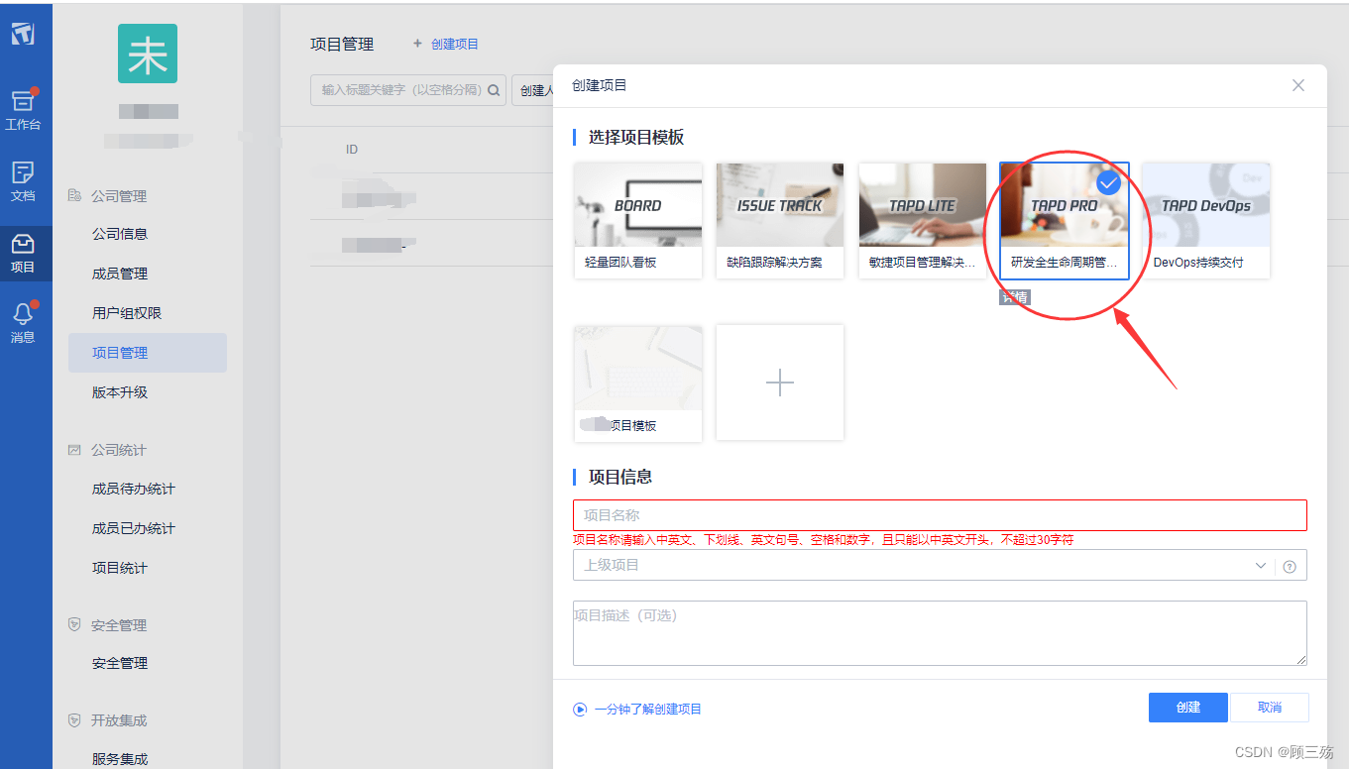Open 成员待办统计 in sidebar

coord(134,489)
